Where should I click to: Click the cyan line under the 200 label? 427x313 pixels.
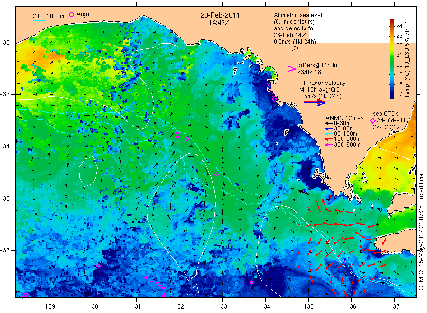(x=39, y=20)
